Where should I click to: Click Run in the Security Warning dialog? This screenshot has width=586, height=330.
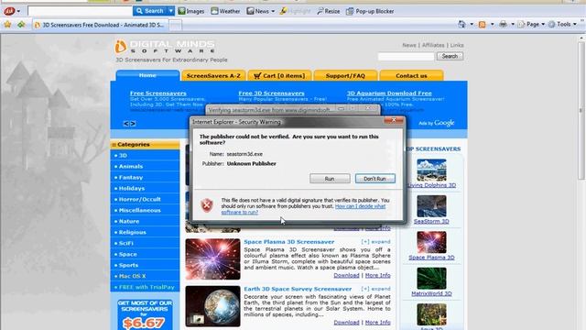330,179
